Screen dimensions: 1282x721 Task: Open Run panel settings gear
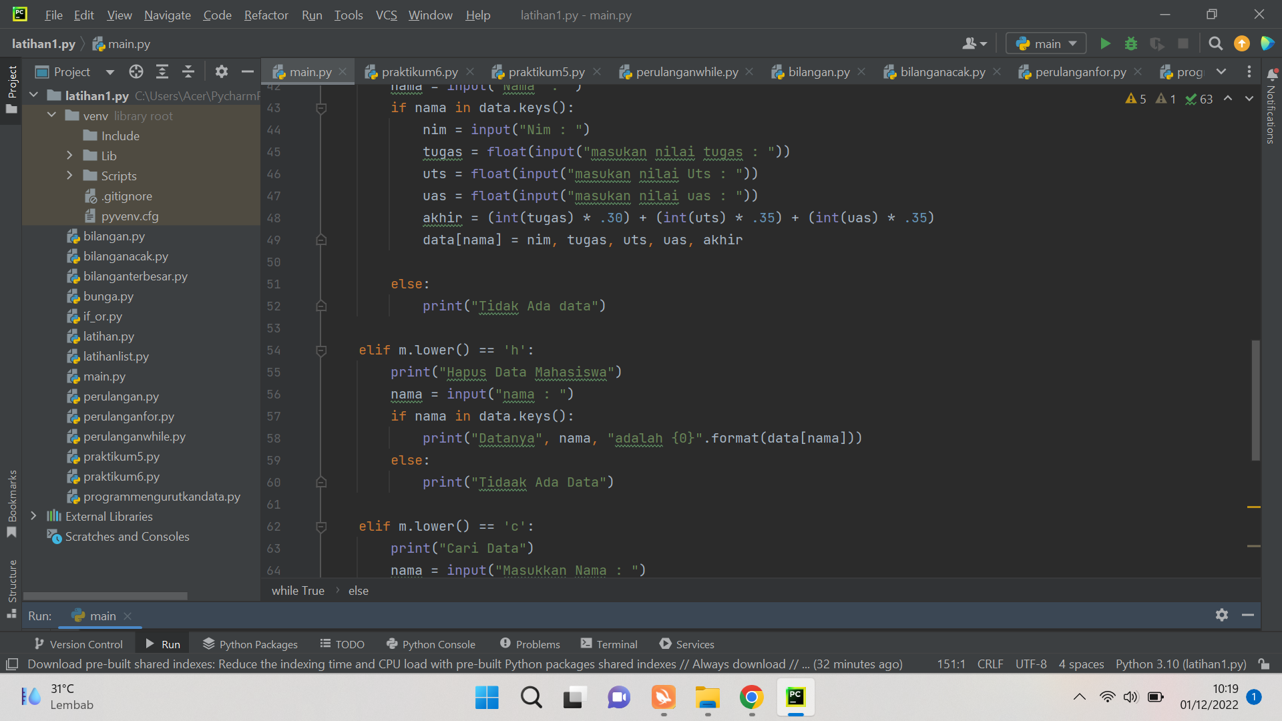pos(1222,615)
